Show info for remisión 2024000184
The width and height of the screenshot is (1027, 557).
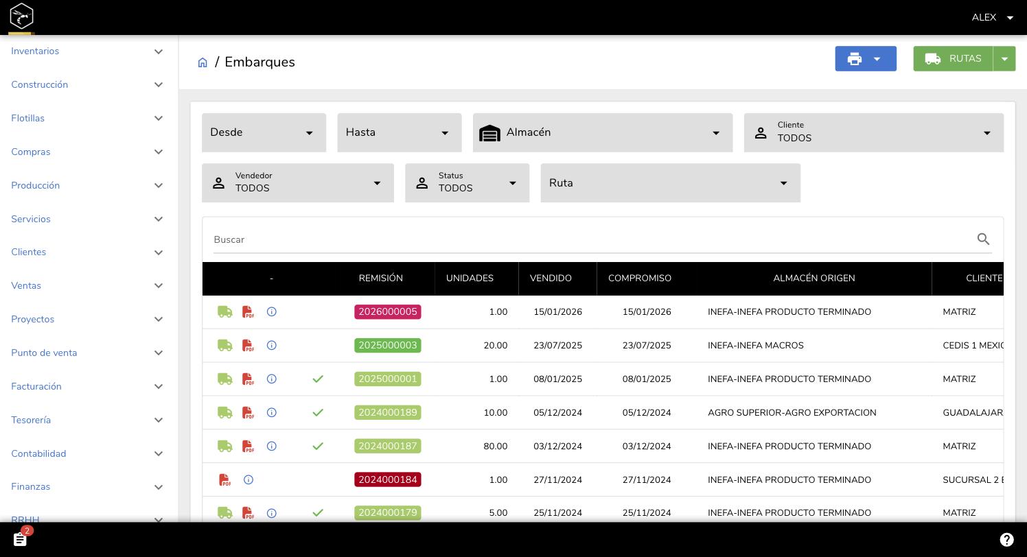(x=249, y=480)
